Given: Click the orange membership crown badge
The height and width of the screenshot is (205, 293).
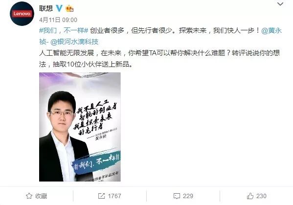Looking at the screenshot, I should pyautogui.click(x=69, y=8).
